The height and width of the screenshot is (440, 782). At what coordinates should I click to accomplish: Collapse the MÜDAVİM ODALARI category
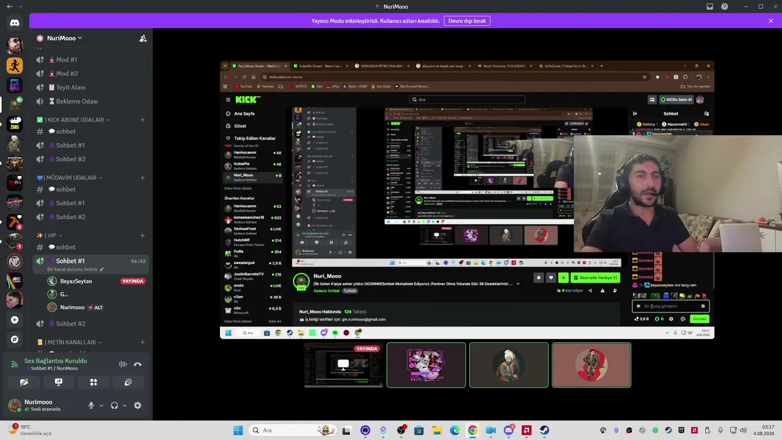(x=69, y=178)
